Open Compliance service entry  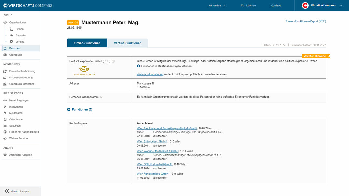pyautogui.click(x=16, y=119)
